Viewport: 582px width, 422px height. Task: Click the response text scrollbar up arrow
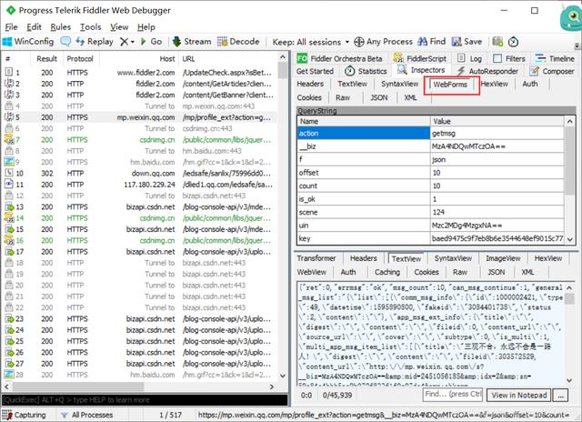[x=569, y=287]
